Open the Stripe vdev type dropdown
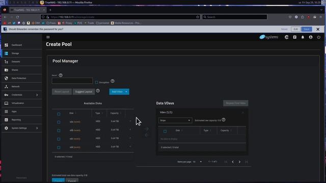Viewport: 326px width, 183px height. tap(175, 120)
